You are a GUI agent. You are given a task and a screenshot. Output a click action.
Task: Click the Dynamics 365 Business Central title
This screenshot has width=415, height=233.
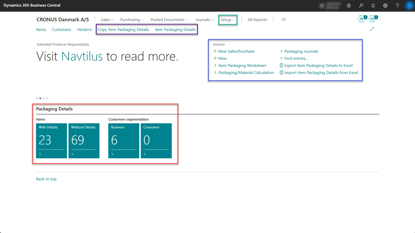tap(32, 5)
